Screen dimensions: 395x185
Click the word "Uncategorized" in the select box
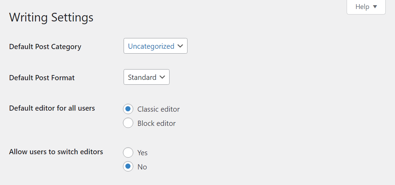(151, 46)
